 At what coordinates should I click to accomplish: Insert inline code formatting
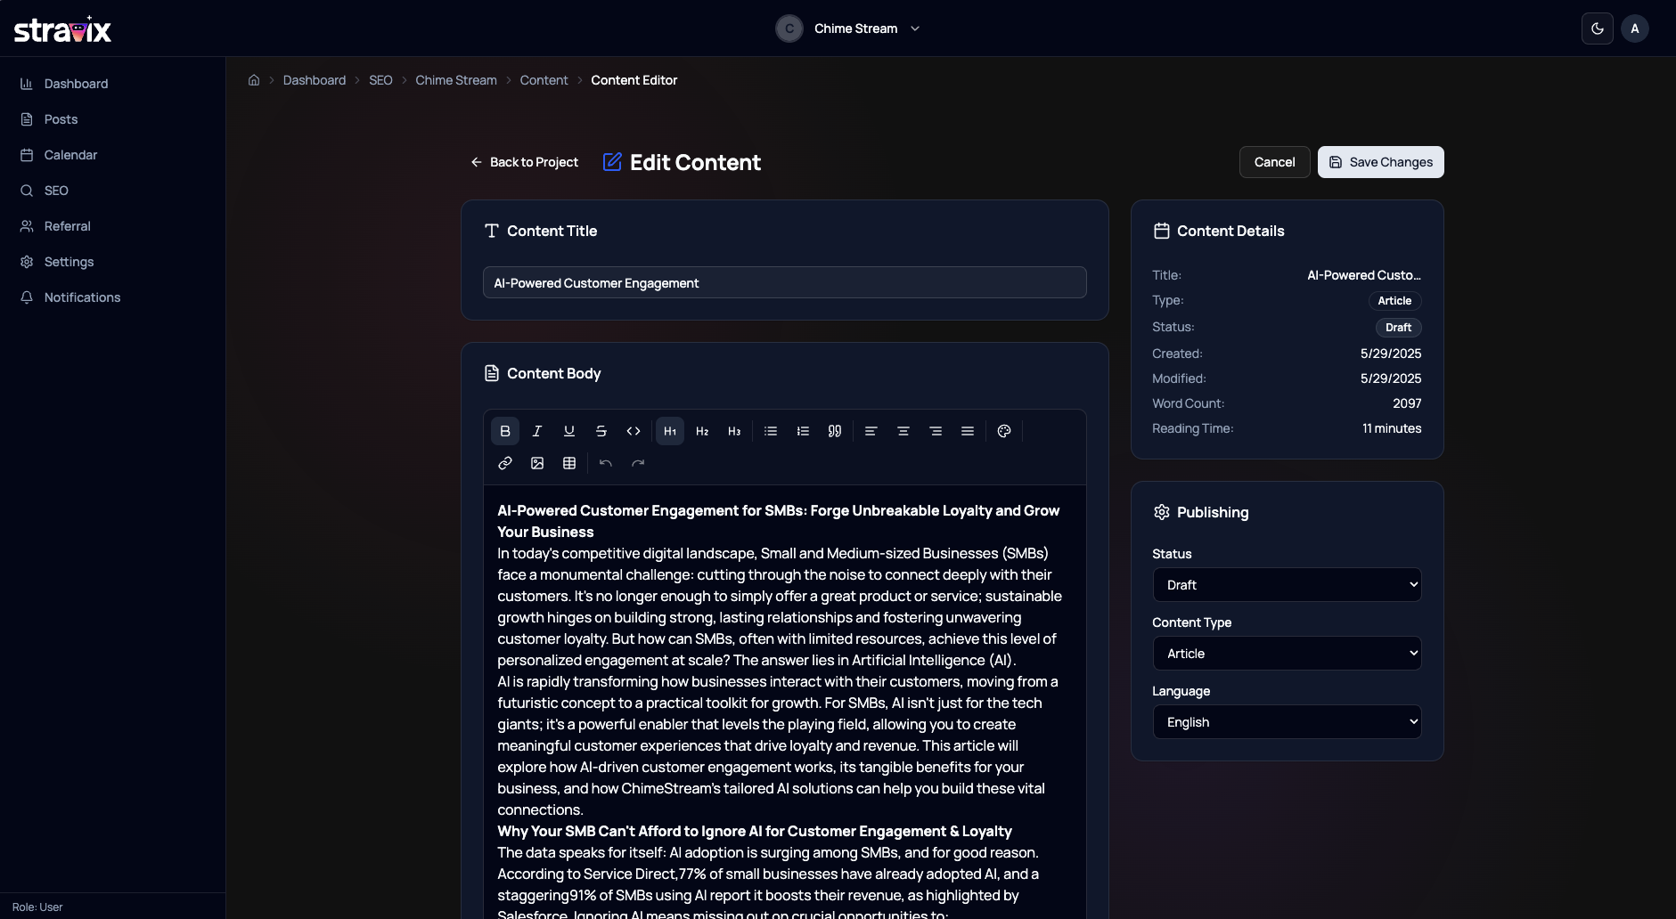[x=634, y=431]
